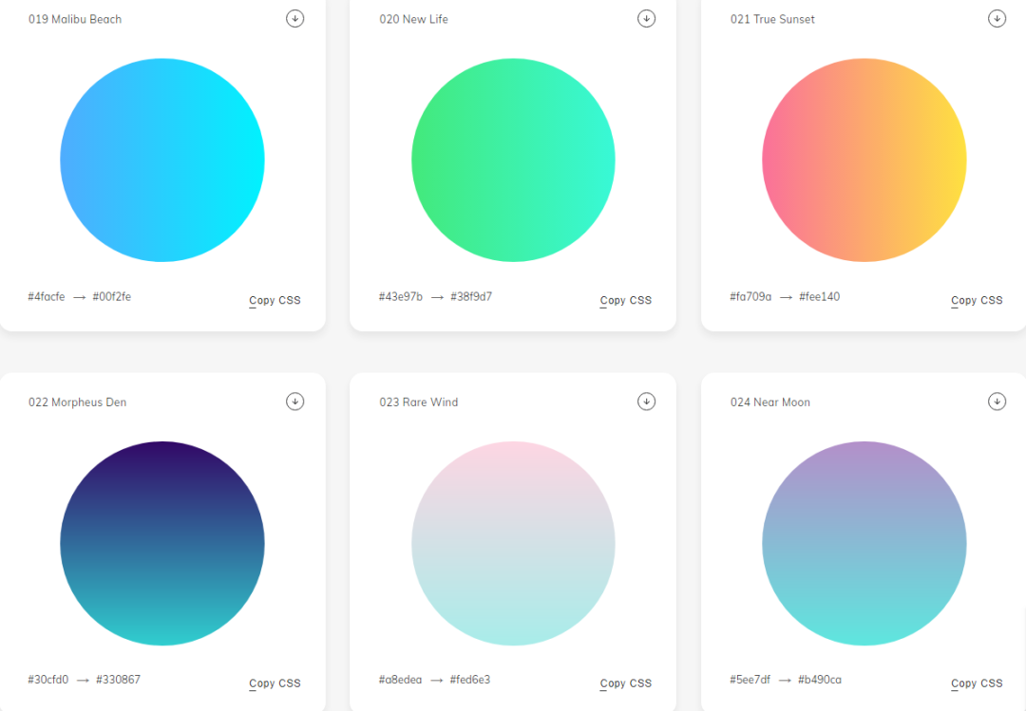Click the #5ee7df color code

[750, 680]
